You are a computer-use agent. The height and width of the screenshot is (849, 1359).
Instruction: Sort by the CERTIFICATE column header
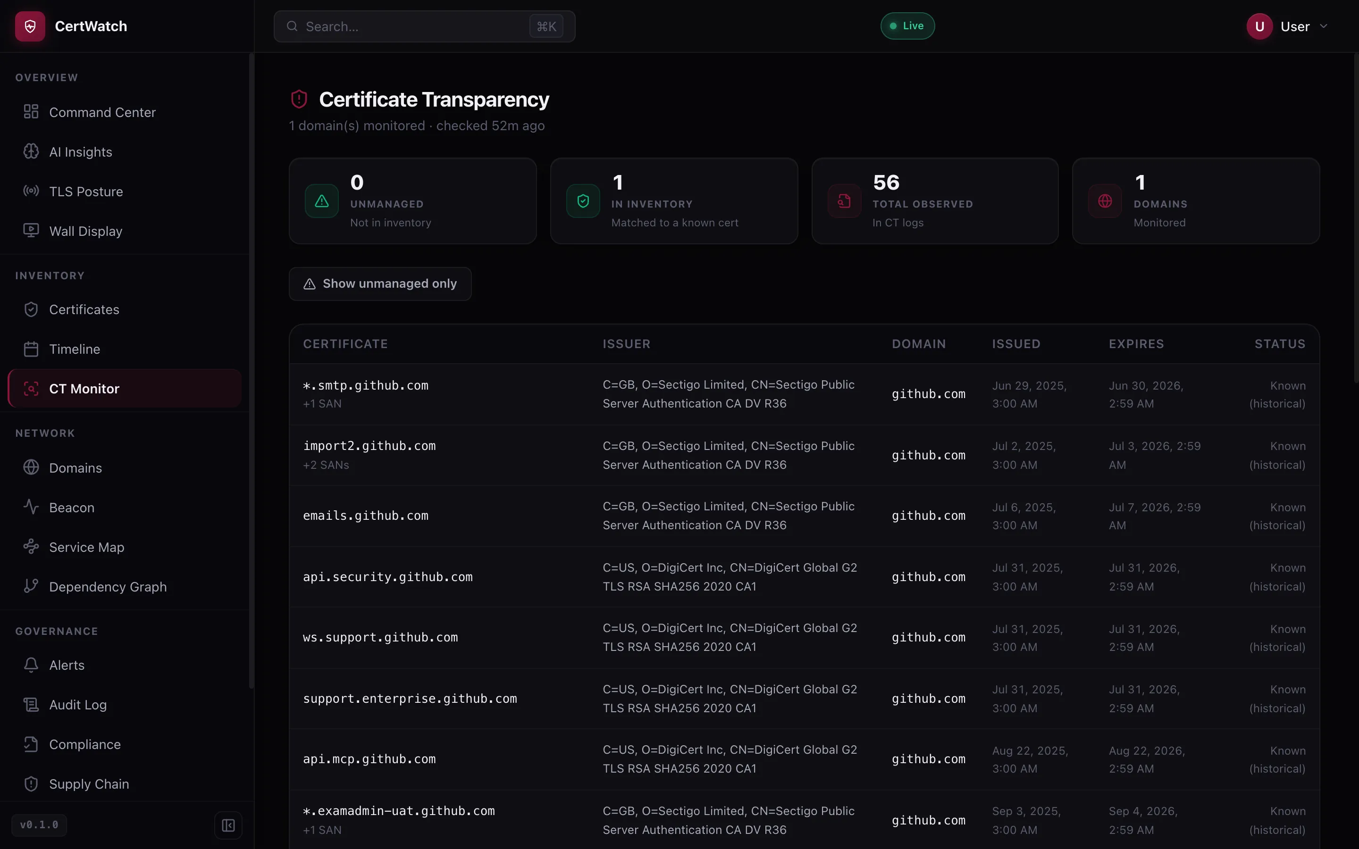345,344
